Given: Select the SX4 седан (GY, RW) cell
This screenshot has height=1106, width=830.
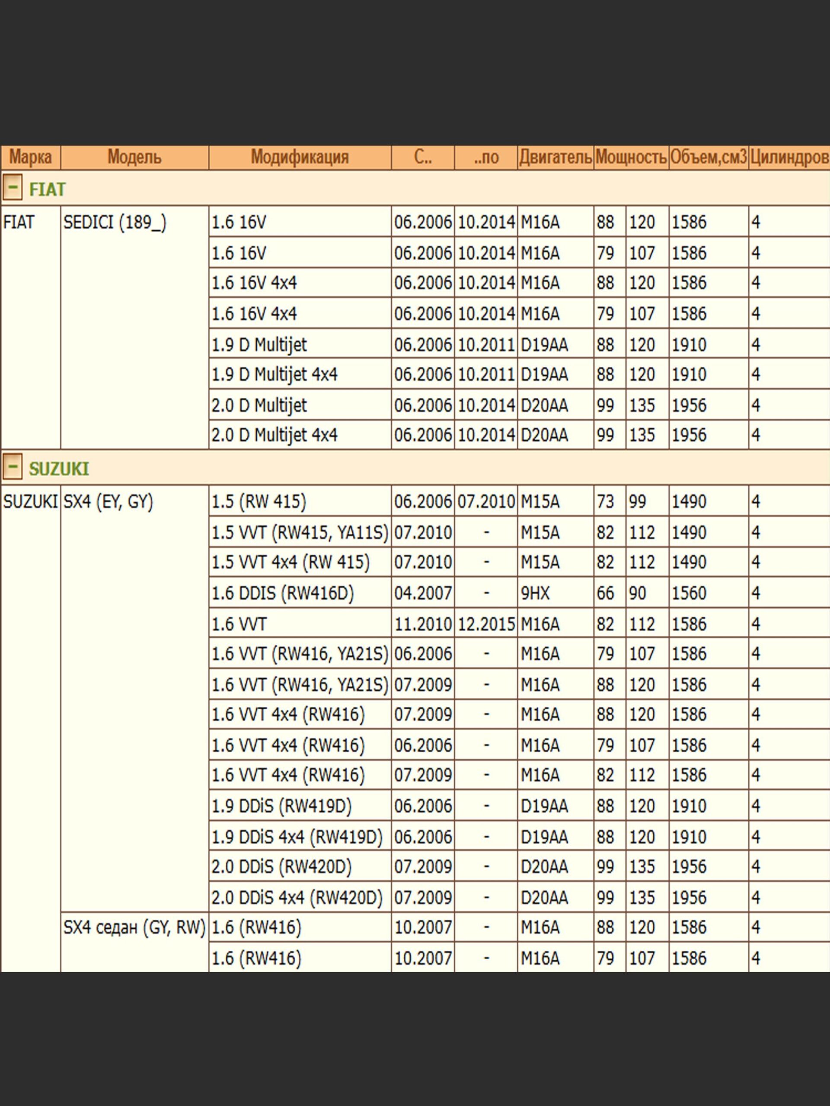Looking at the screenshot, I should click(134, 927).
